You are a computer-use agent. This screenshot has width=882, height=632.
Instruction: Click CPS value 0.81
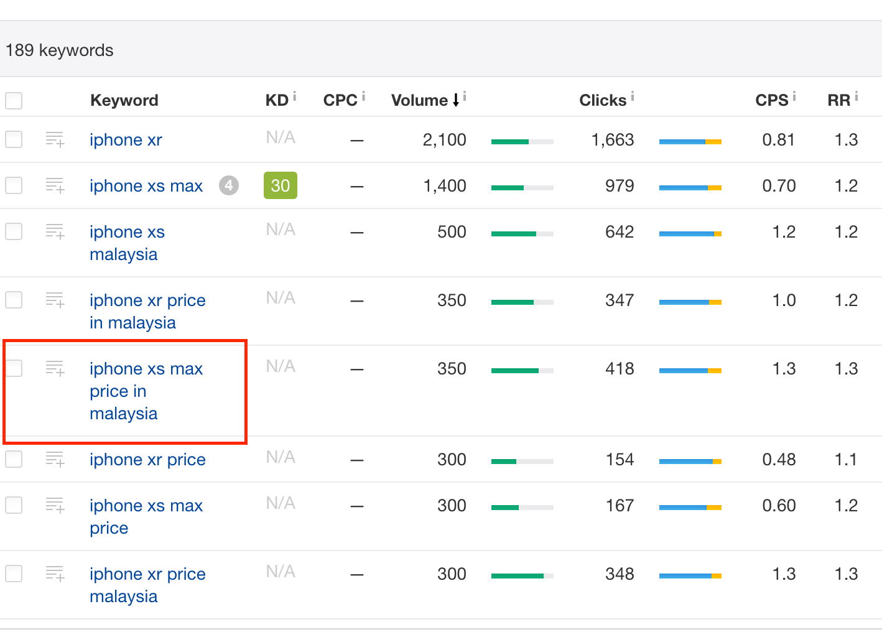point(779,140)
